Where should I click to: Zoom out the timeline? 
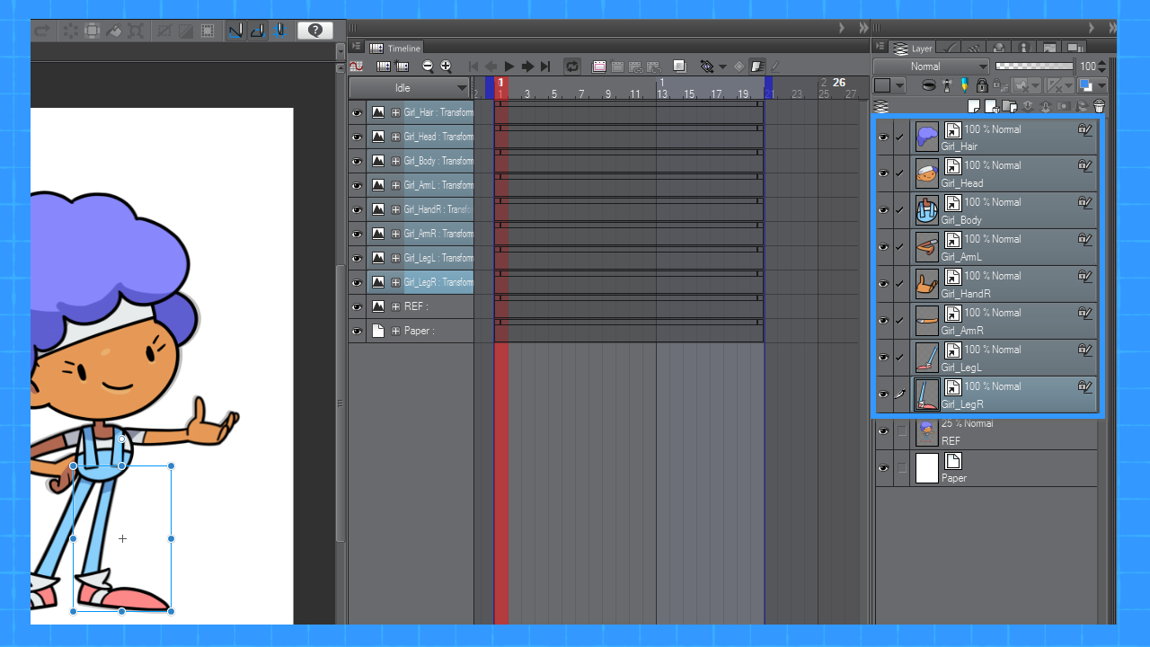click(x=428, y=66)
